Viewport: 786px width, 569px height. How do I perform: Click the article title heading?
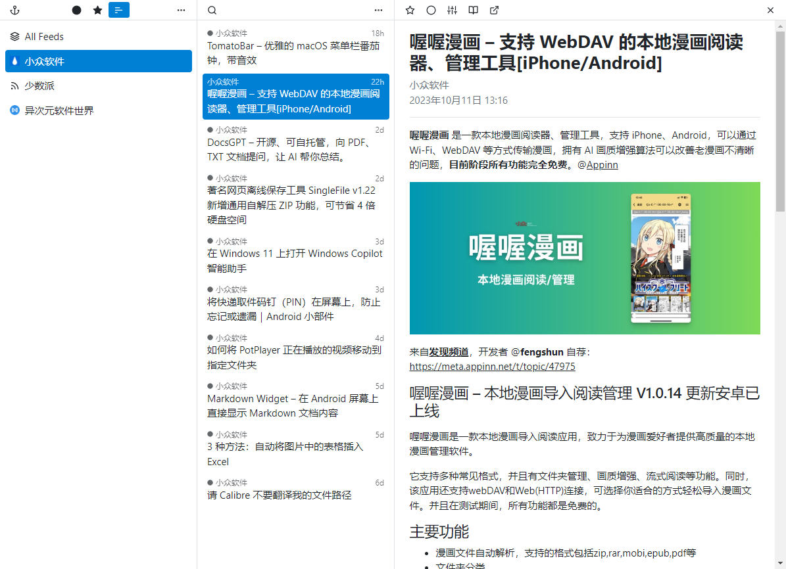pos(576,53)
